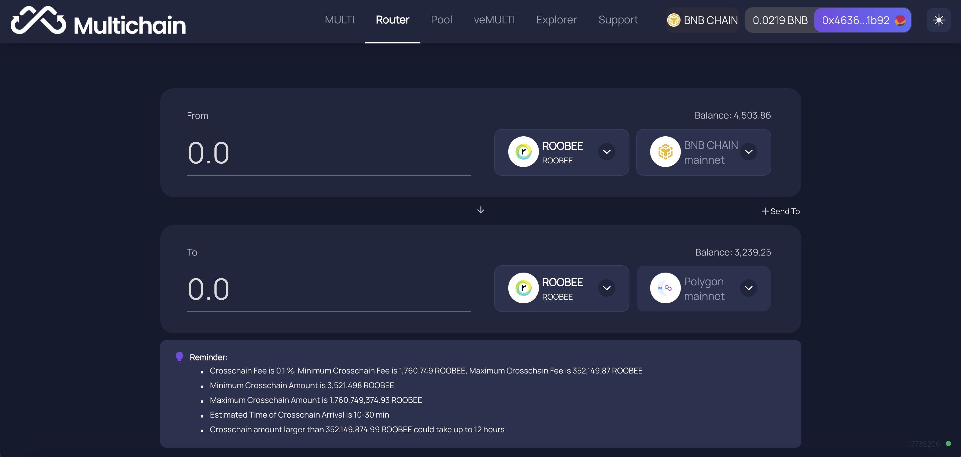Click the green network status dot
The height and width of the screenshot is (457, 961).
948,444
